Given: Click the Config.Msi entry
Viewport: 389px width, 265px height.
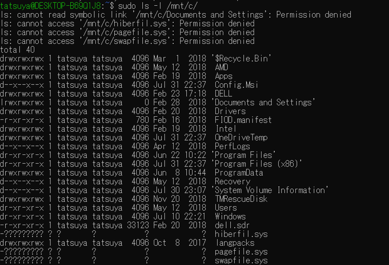Looking at the screenshot, I should click(x=236, y=85).
